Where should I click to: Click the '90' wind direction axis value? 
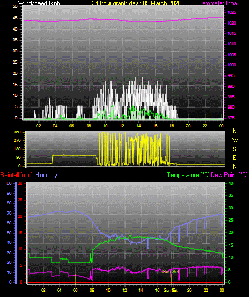(x=18, y=157)
